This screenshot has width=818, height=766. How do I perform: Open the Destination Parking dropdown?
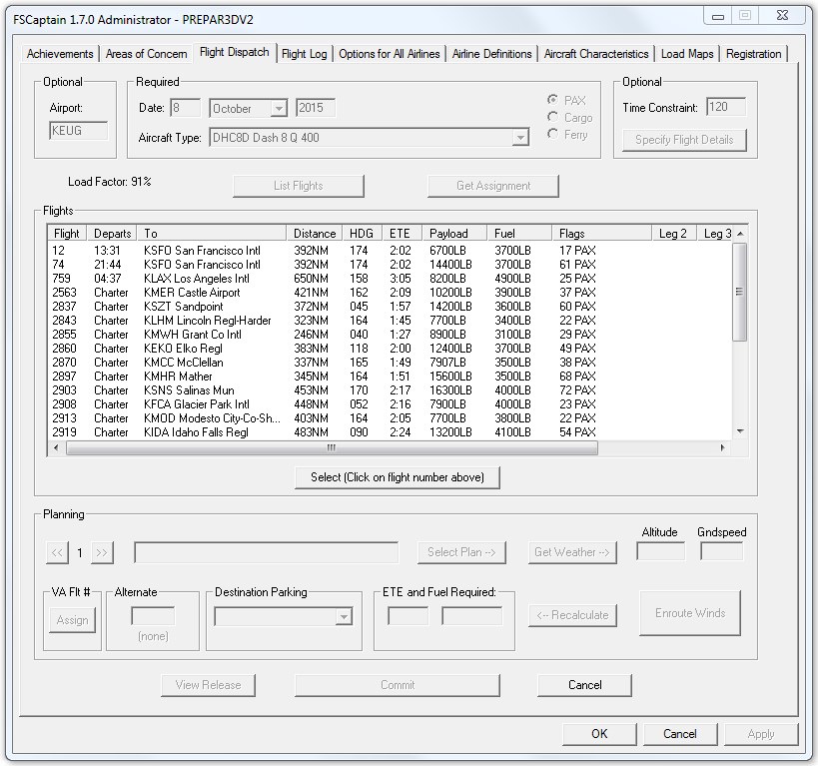click(x=344, y=617)
